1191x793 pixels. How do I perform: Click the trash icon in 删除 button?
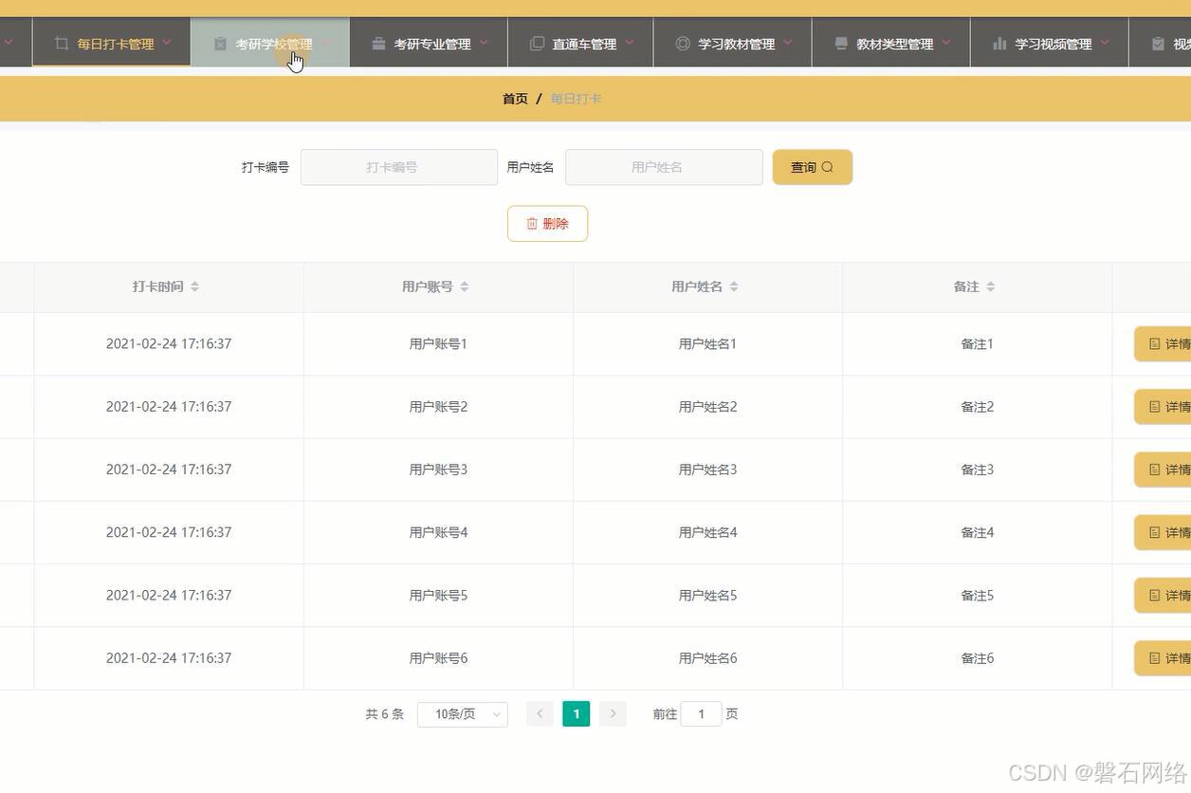532,224
